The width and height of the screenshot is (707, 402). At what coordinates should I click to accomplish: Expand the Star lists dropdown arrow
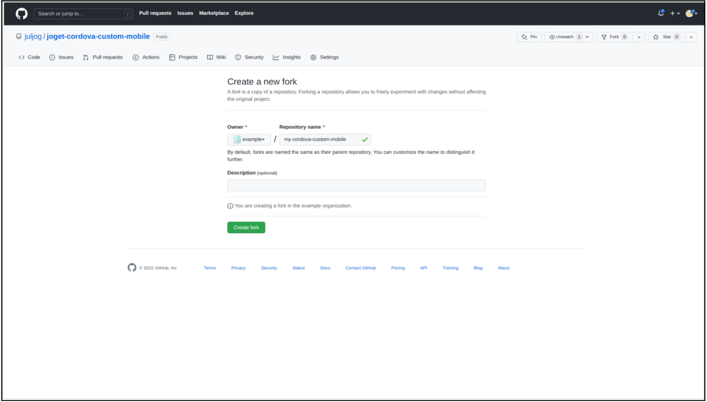691,37
